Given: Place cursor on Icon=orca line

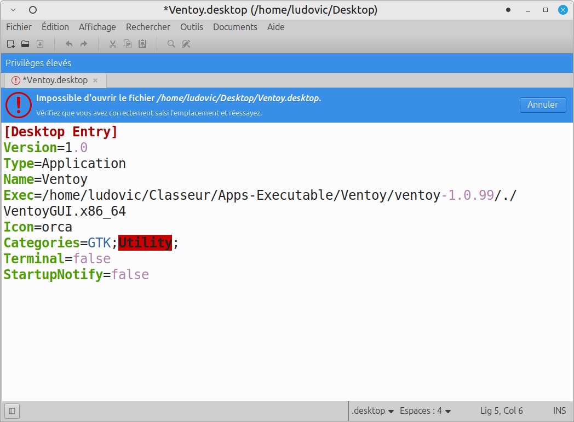Looking at the screenshot, I should pyautogui.click(x=38, y=227).
